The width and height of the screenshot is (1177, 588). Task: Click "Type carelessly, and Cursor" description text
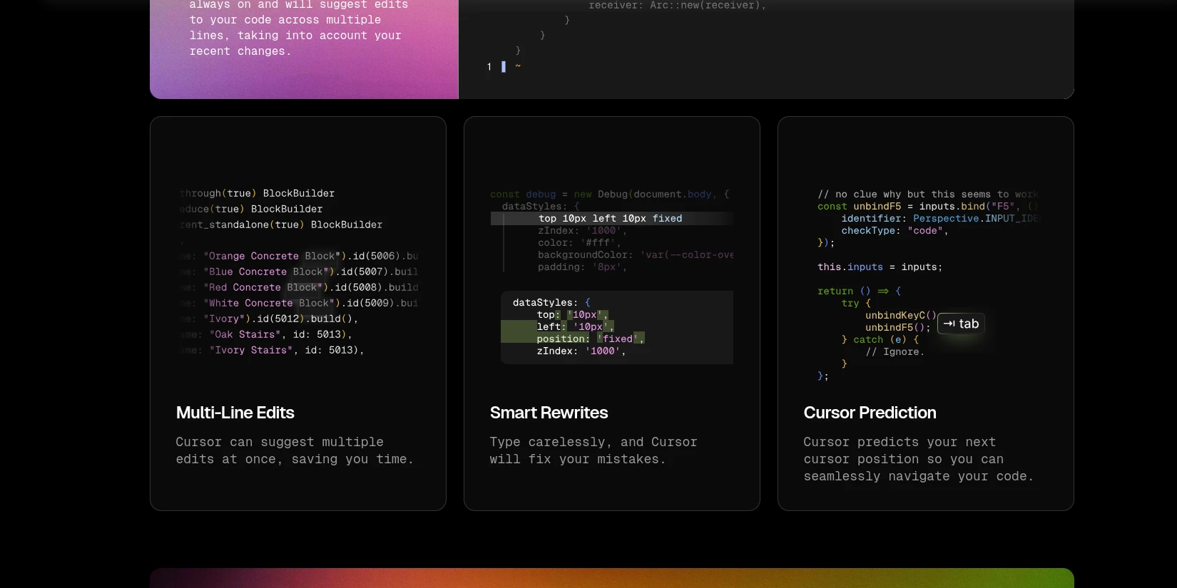coord(593,442)
